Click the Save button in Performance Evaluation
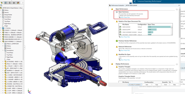Viewport: 185px width, 94px height. click(x=147, y=85)
